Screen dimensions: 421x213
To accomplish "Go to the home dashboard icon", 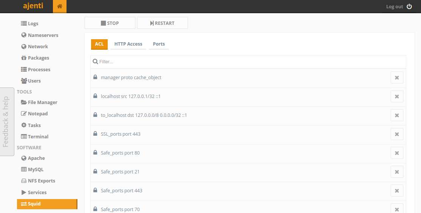I will tap(60, 6).
